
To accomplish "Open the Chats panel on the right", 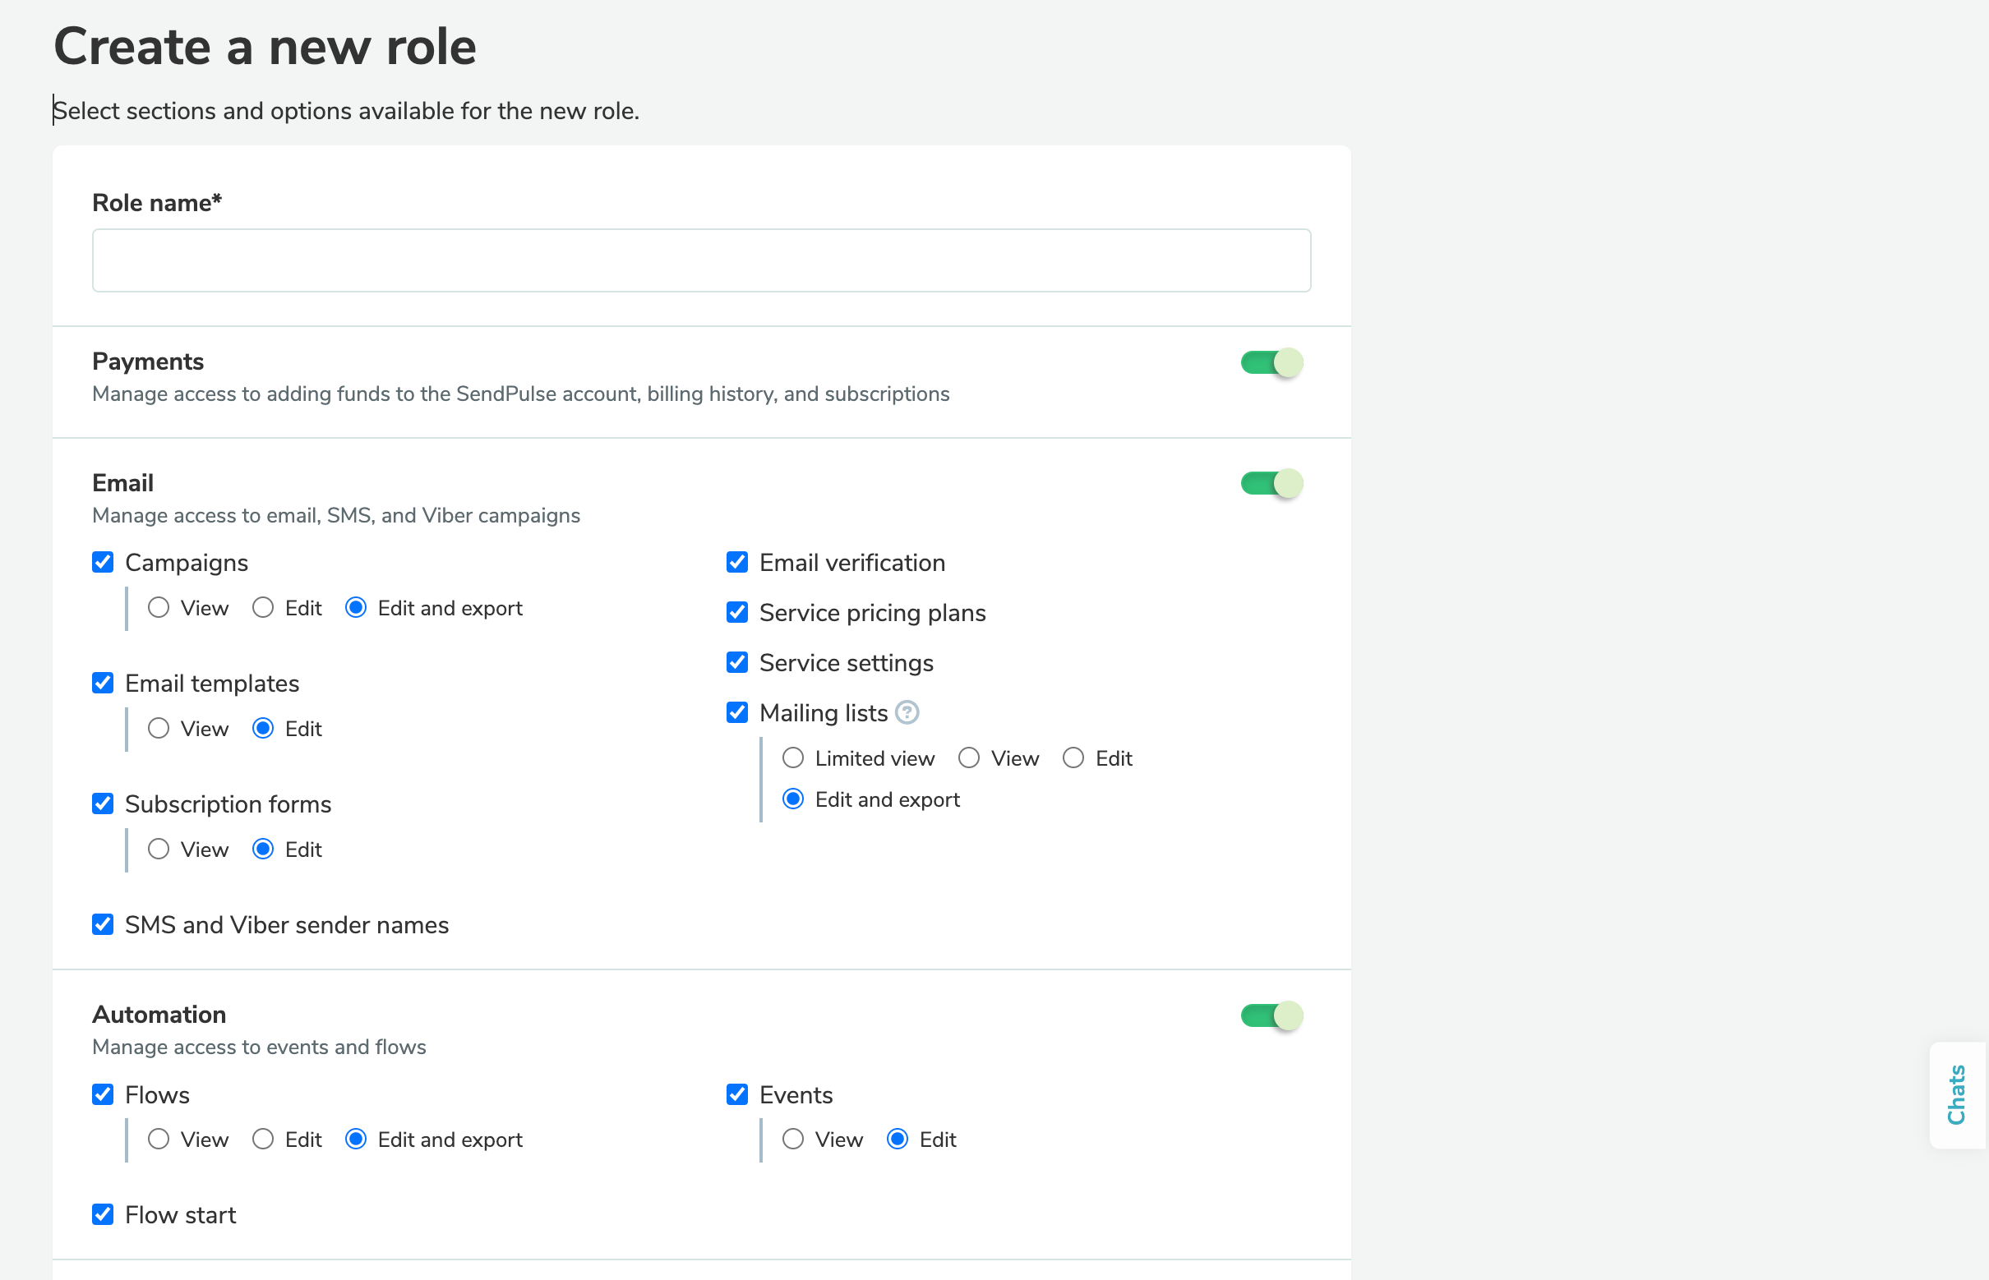I will coord(1956,1095).
